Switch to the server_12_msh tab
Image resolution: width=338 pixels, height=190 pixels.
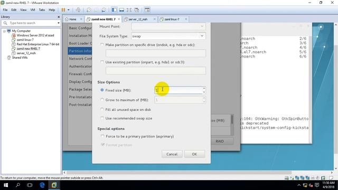coord(138,19)
